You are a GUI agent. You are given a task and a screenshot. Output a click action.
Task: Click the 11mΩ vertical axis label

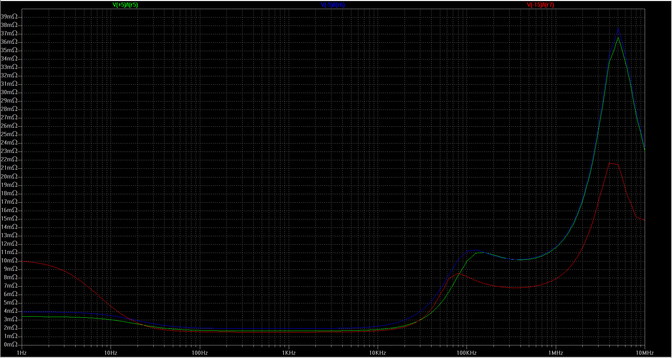click(x=9, y=252)
